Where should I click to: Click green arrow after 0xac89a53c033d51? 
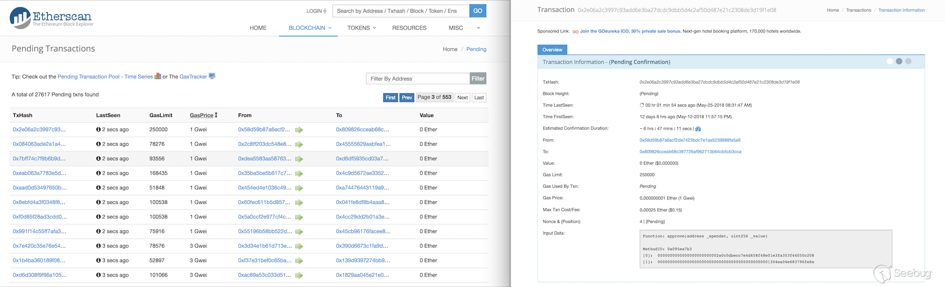pyautogui.click(x=299, y=275)
